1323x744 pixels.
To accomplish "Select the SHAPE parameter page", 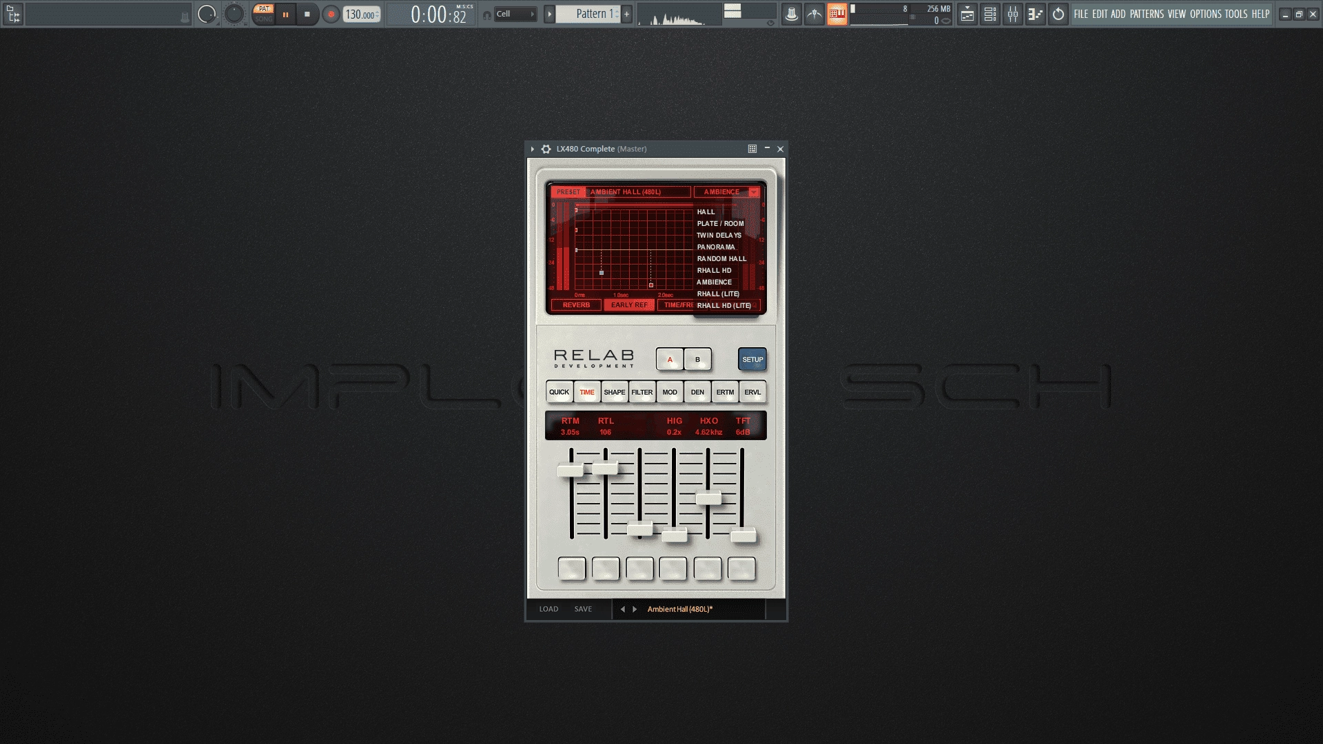I will tap(615, 392).
